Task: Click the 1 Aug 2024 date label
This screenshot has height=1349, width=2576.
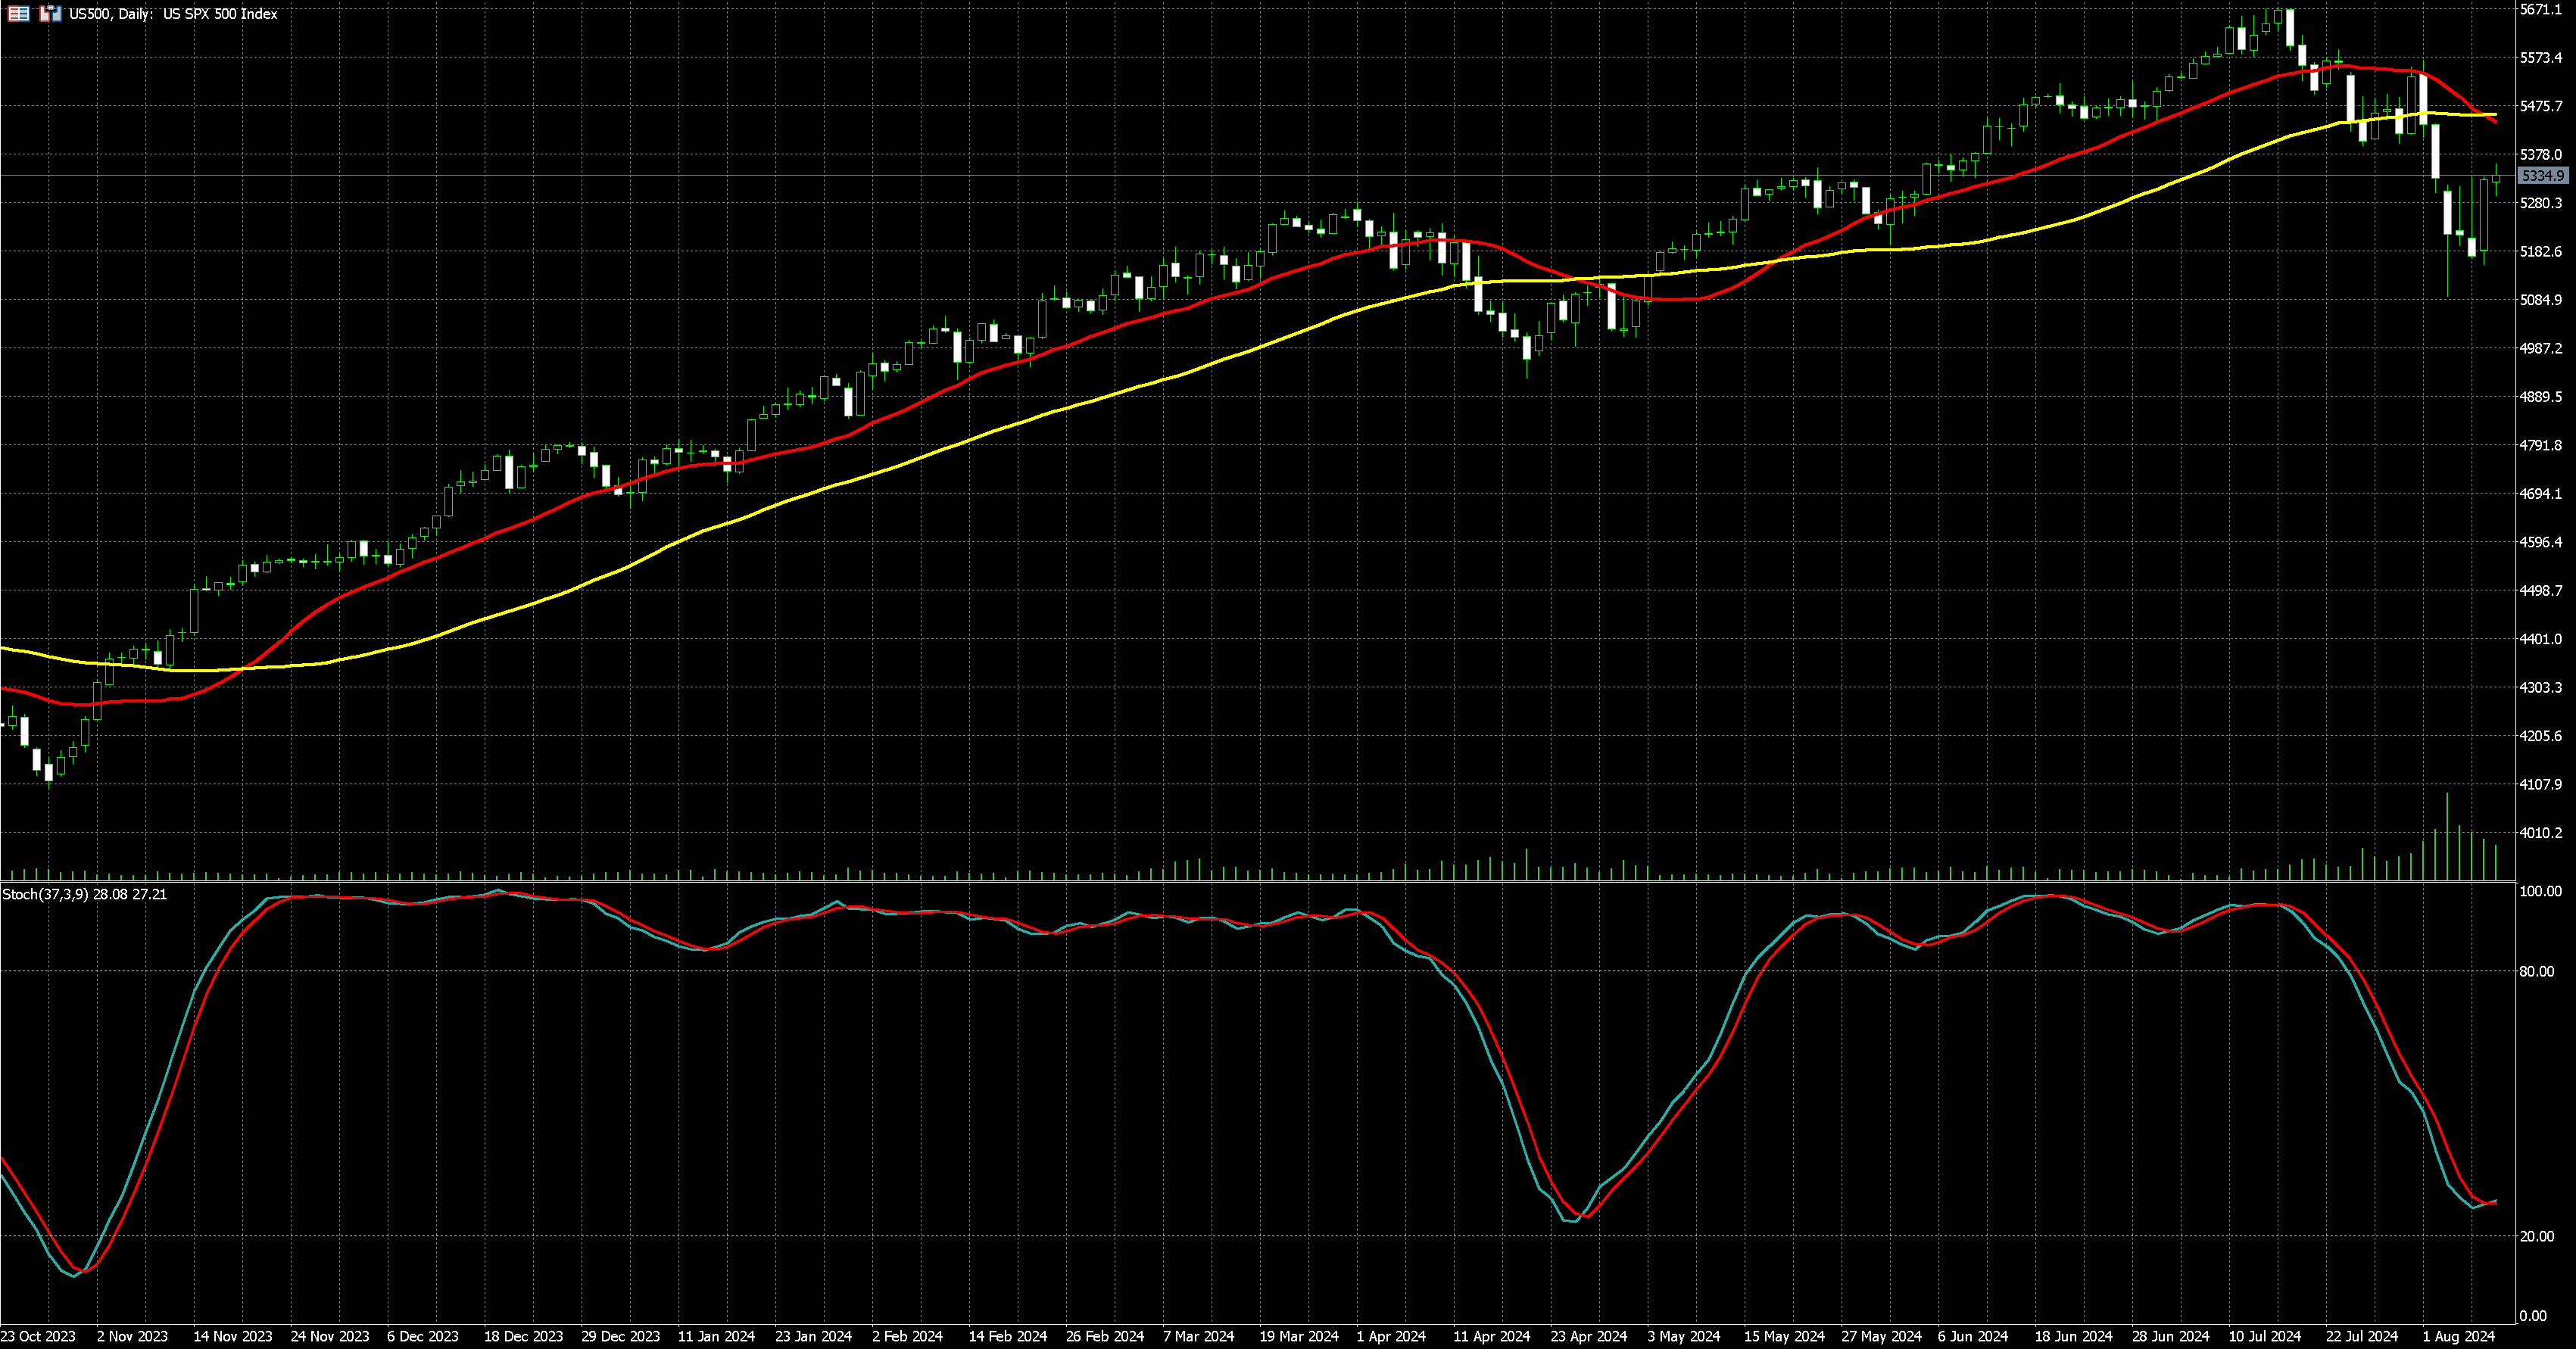Action: click(x=2458, y=1336)
